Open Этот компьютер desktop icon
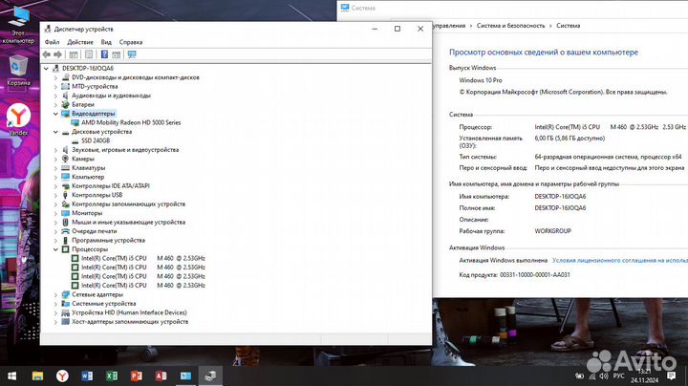Image resolution: width=688 pixels, height=386 pixels. click(18, 24)
